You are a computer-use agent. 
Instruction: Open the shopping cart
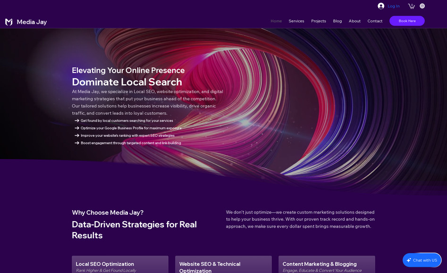pyautogui.click(x=411, y=6)
